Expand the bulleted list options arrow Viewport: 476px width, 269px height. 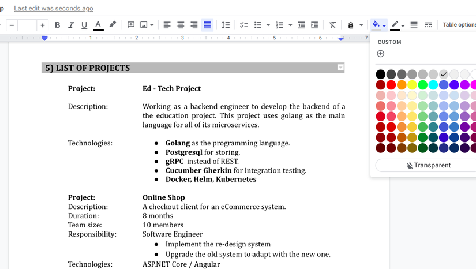click(x=268, y=25)
